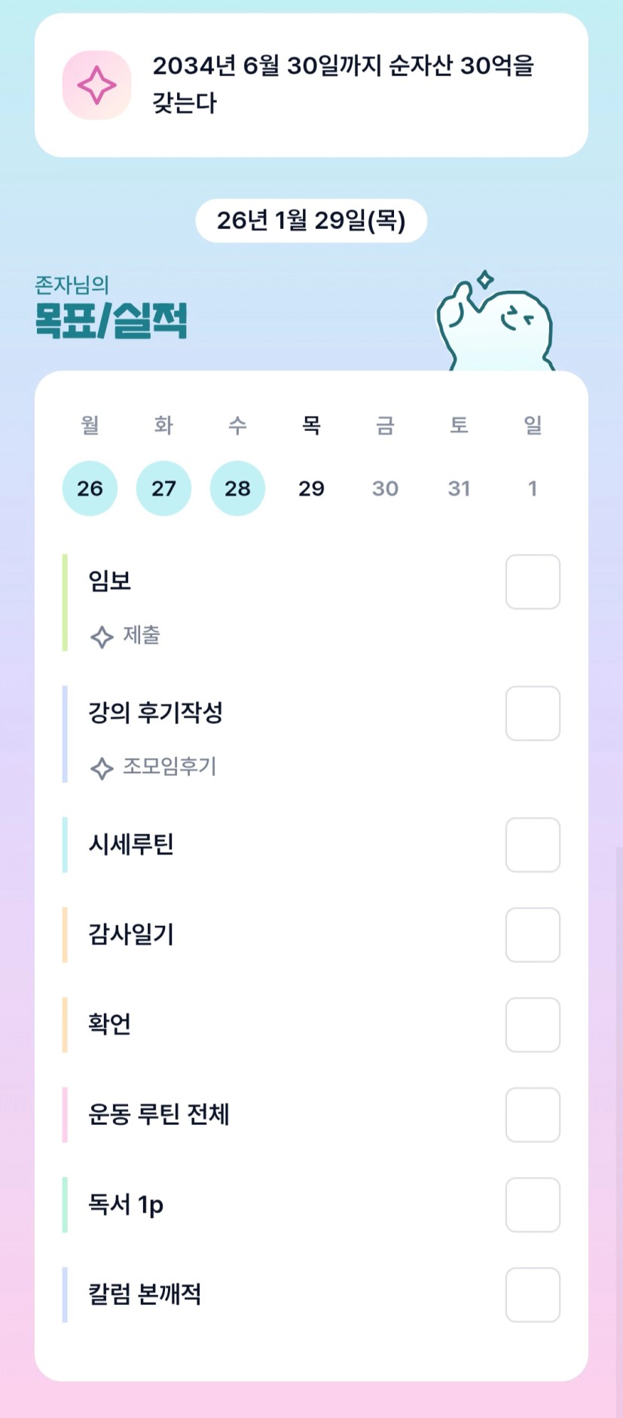Select date 27 in week row
The height and width of the screenshot is (1418, 623).
[x=163, y=488]
